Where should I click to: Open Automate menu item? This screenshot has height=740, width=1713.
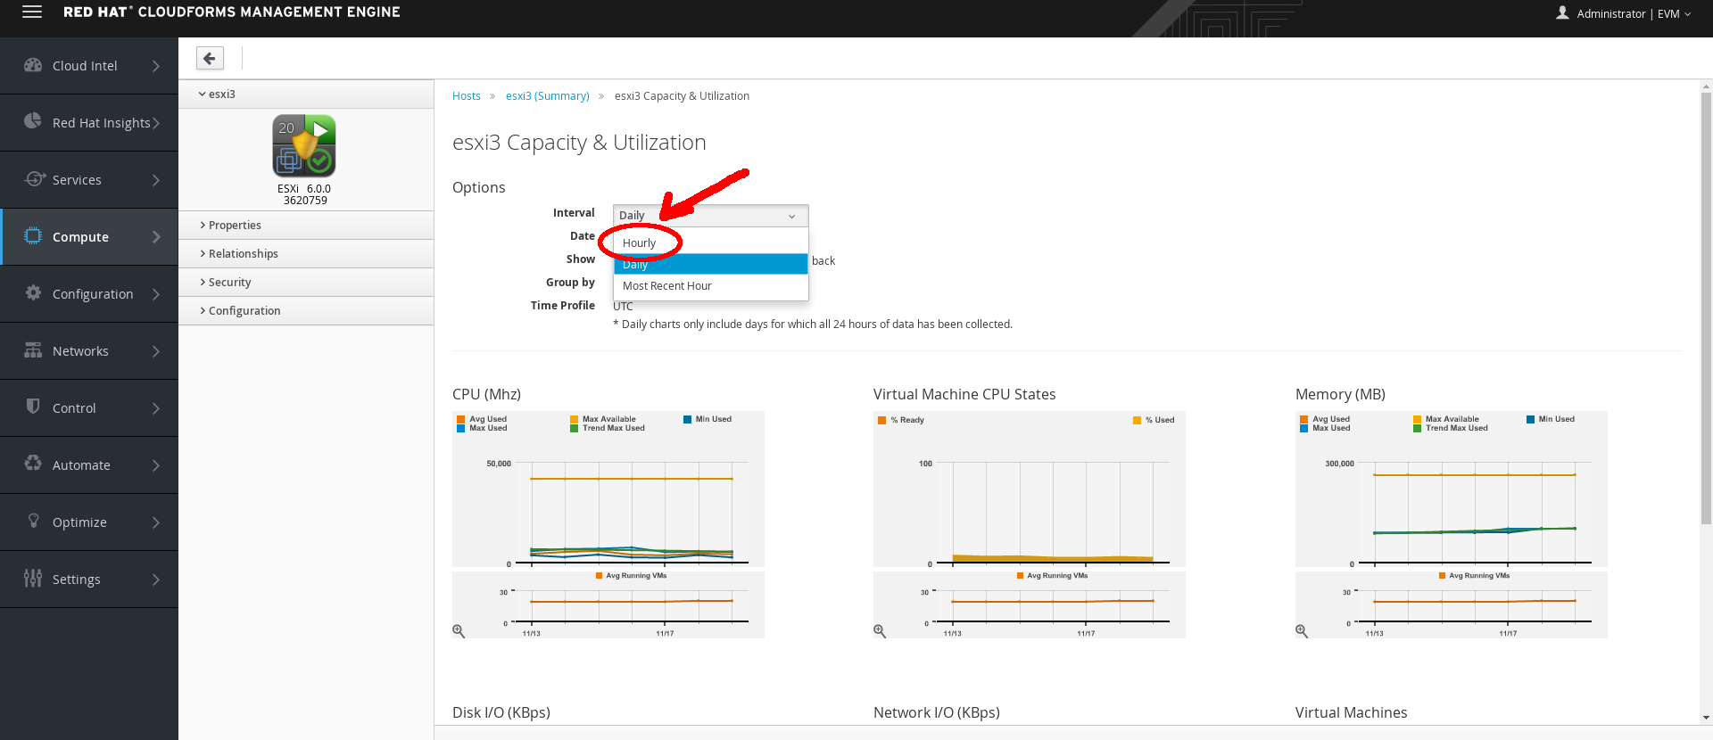pyautogui.click(x=89, y=465)
